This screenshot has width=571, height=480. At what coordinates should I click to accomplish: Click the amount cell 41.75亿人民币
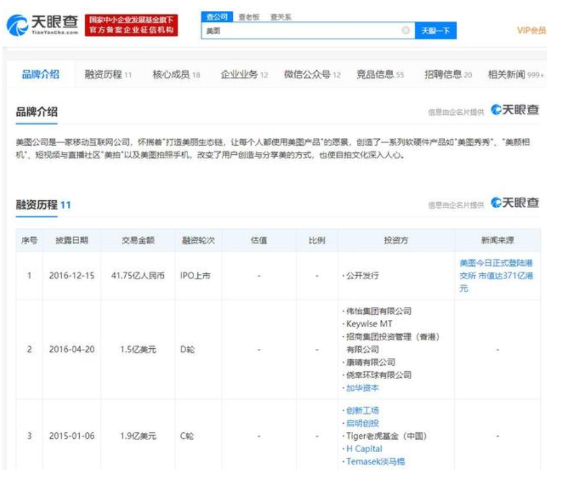(x=138, y=276)
